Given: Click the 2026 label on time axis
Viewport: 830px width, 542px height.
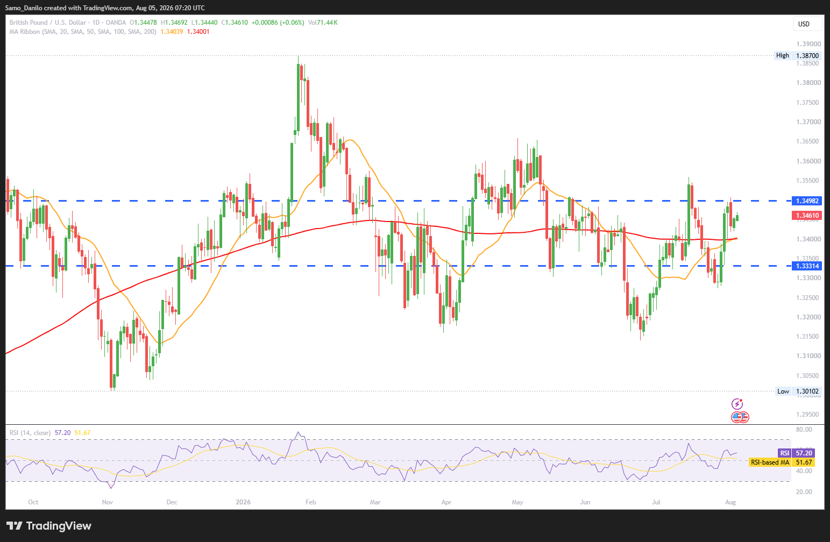Looking at the screenshot, I should point(243,502).
